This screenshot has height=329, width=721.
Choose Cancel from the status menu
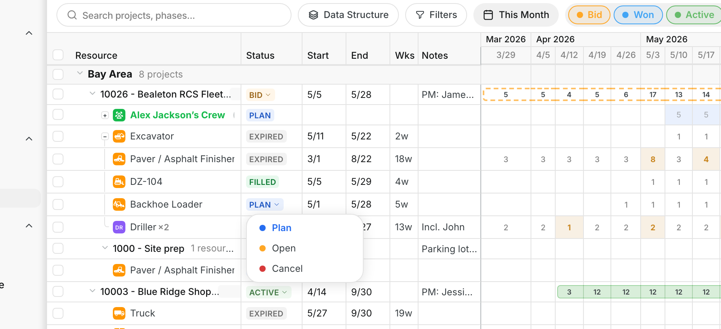305,269
